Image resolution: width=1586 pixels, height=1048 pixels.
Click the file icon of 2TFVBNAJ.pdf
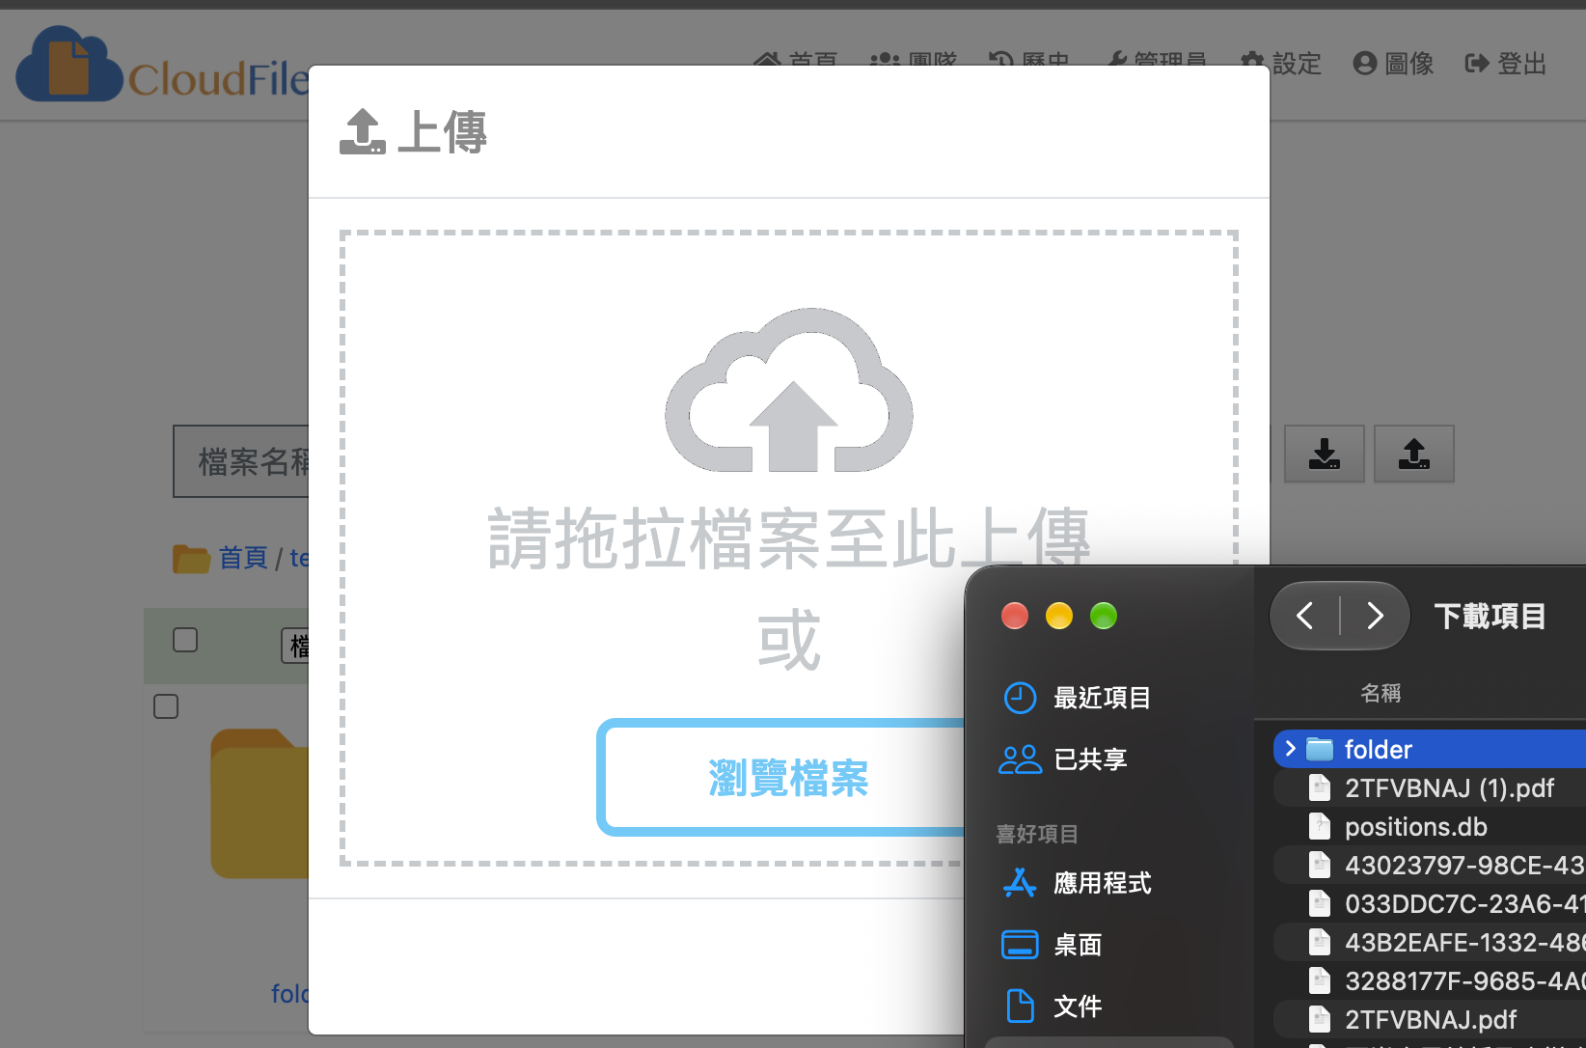[x=1320, y=1020]
